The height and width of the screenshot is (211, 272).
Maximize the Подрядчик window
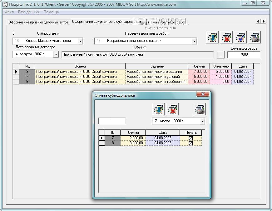click(253, 3)
